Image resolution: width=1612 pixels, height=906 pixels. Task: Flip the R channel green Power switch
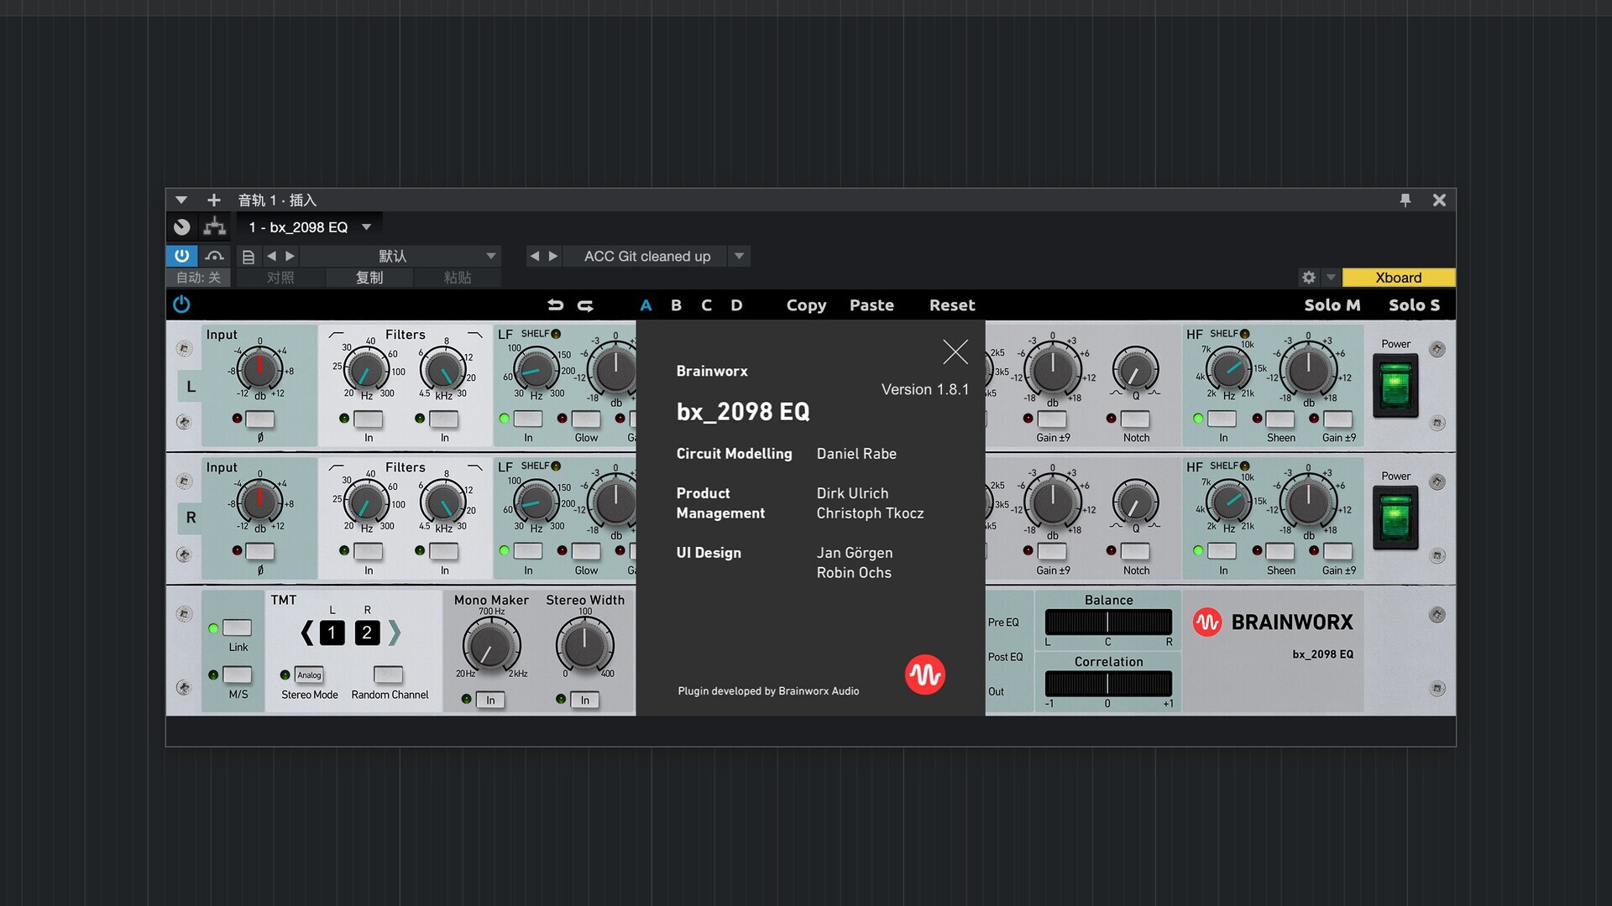point(1395,518)
